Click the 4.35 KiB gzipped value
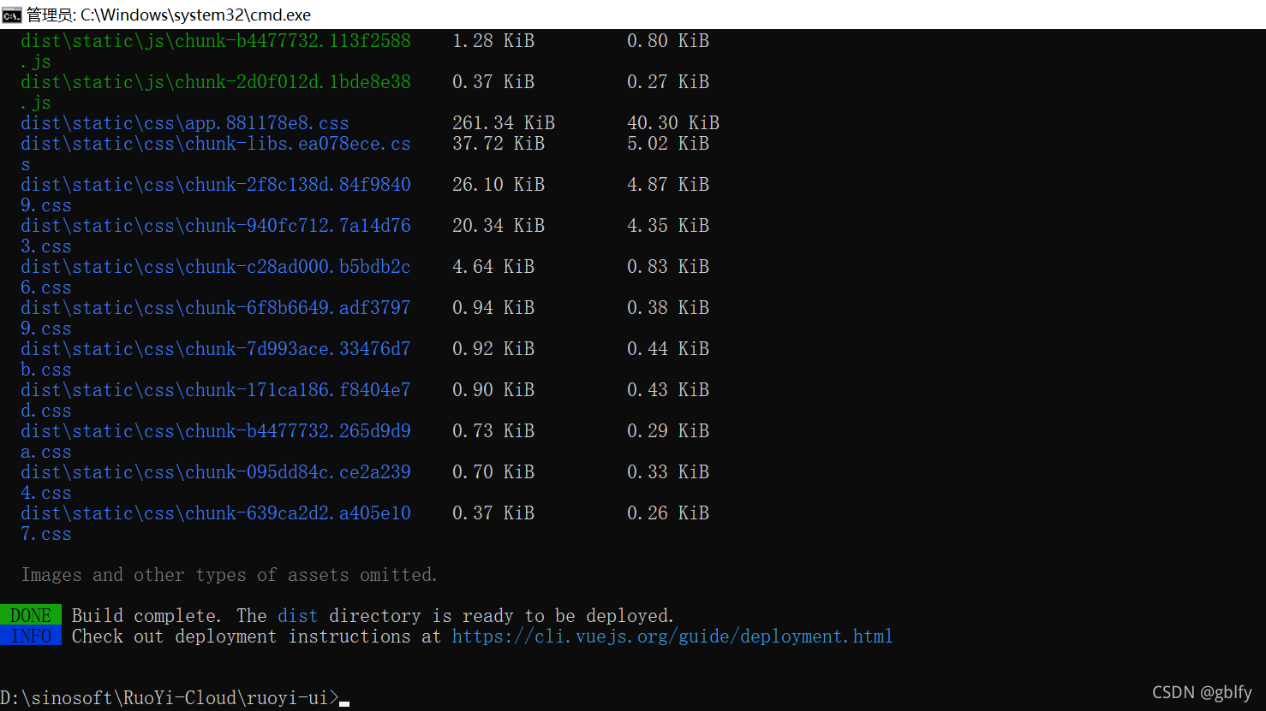 click(x=668, y=226)
